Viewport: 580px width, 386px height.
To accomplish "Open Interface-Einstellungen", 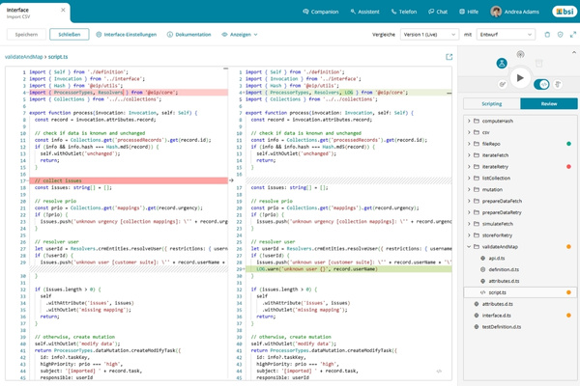I will tap(126, 35).
